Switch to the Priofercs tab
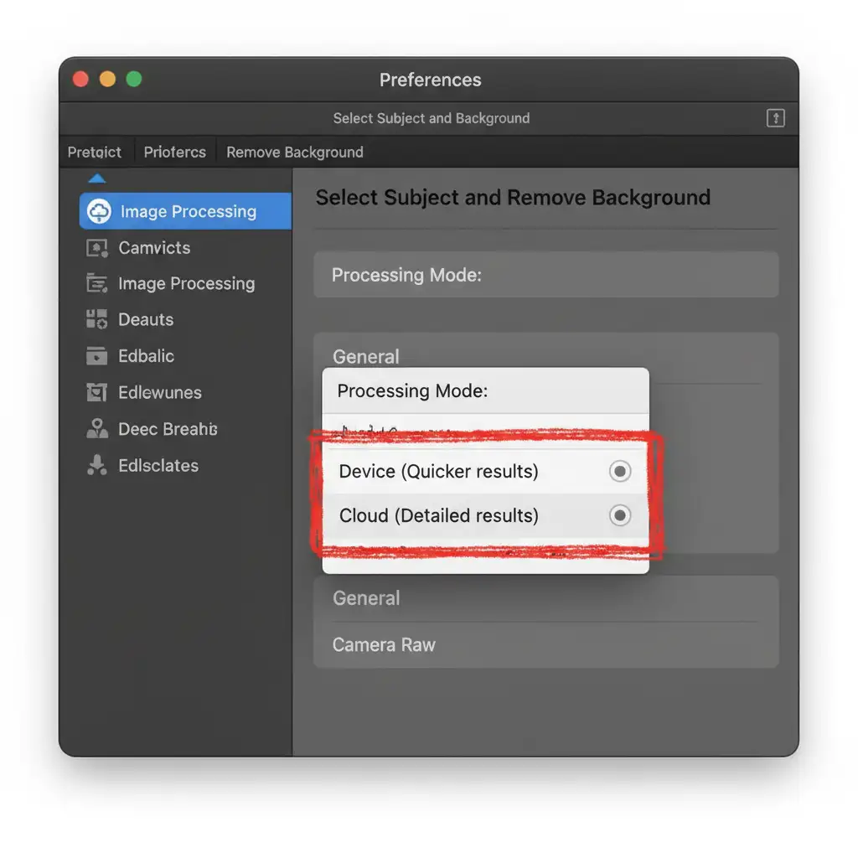The height and width of the screenshot is (858, 858). point(174,152)
